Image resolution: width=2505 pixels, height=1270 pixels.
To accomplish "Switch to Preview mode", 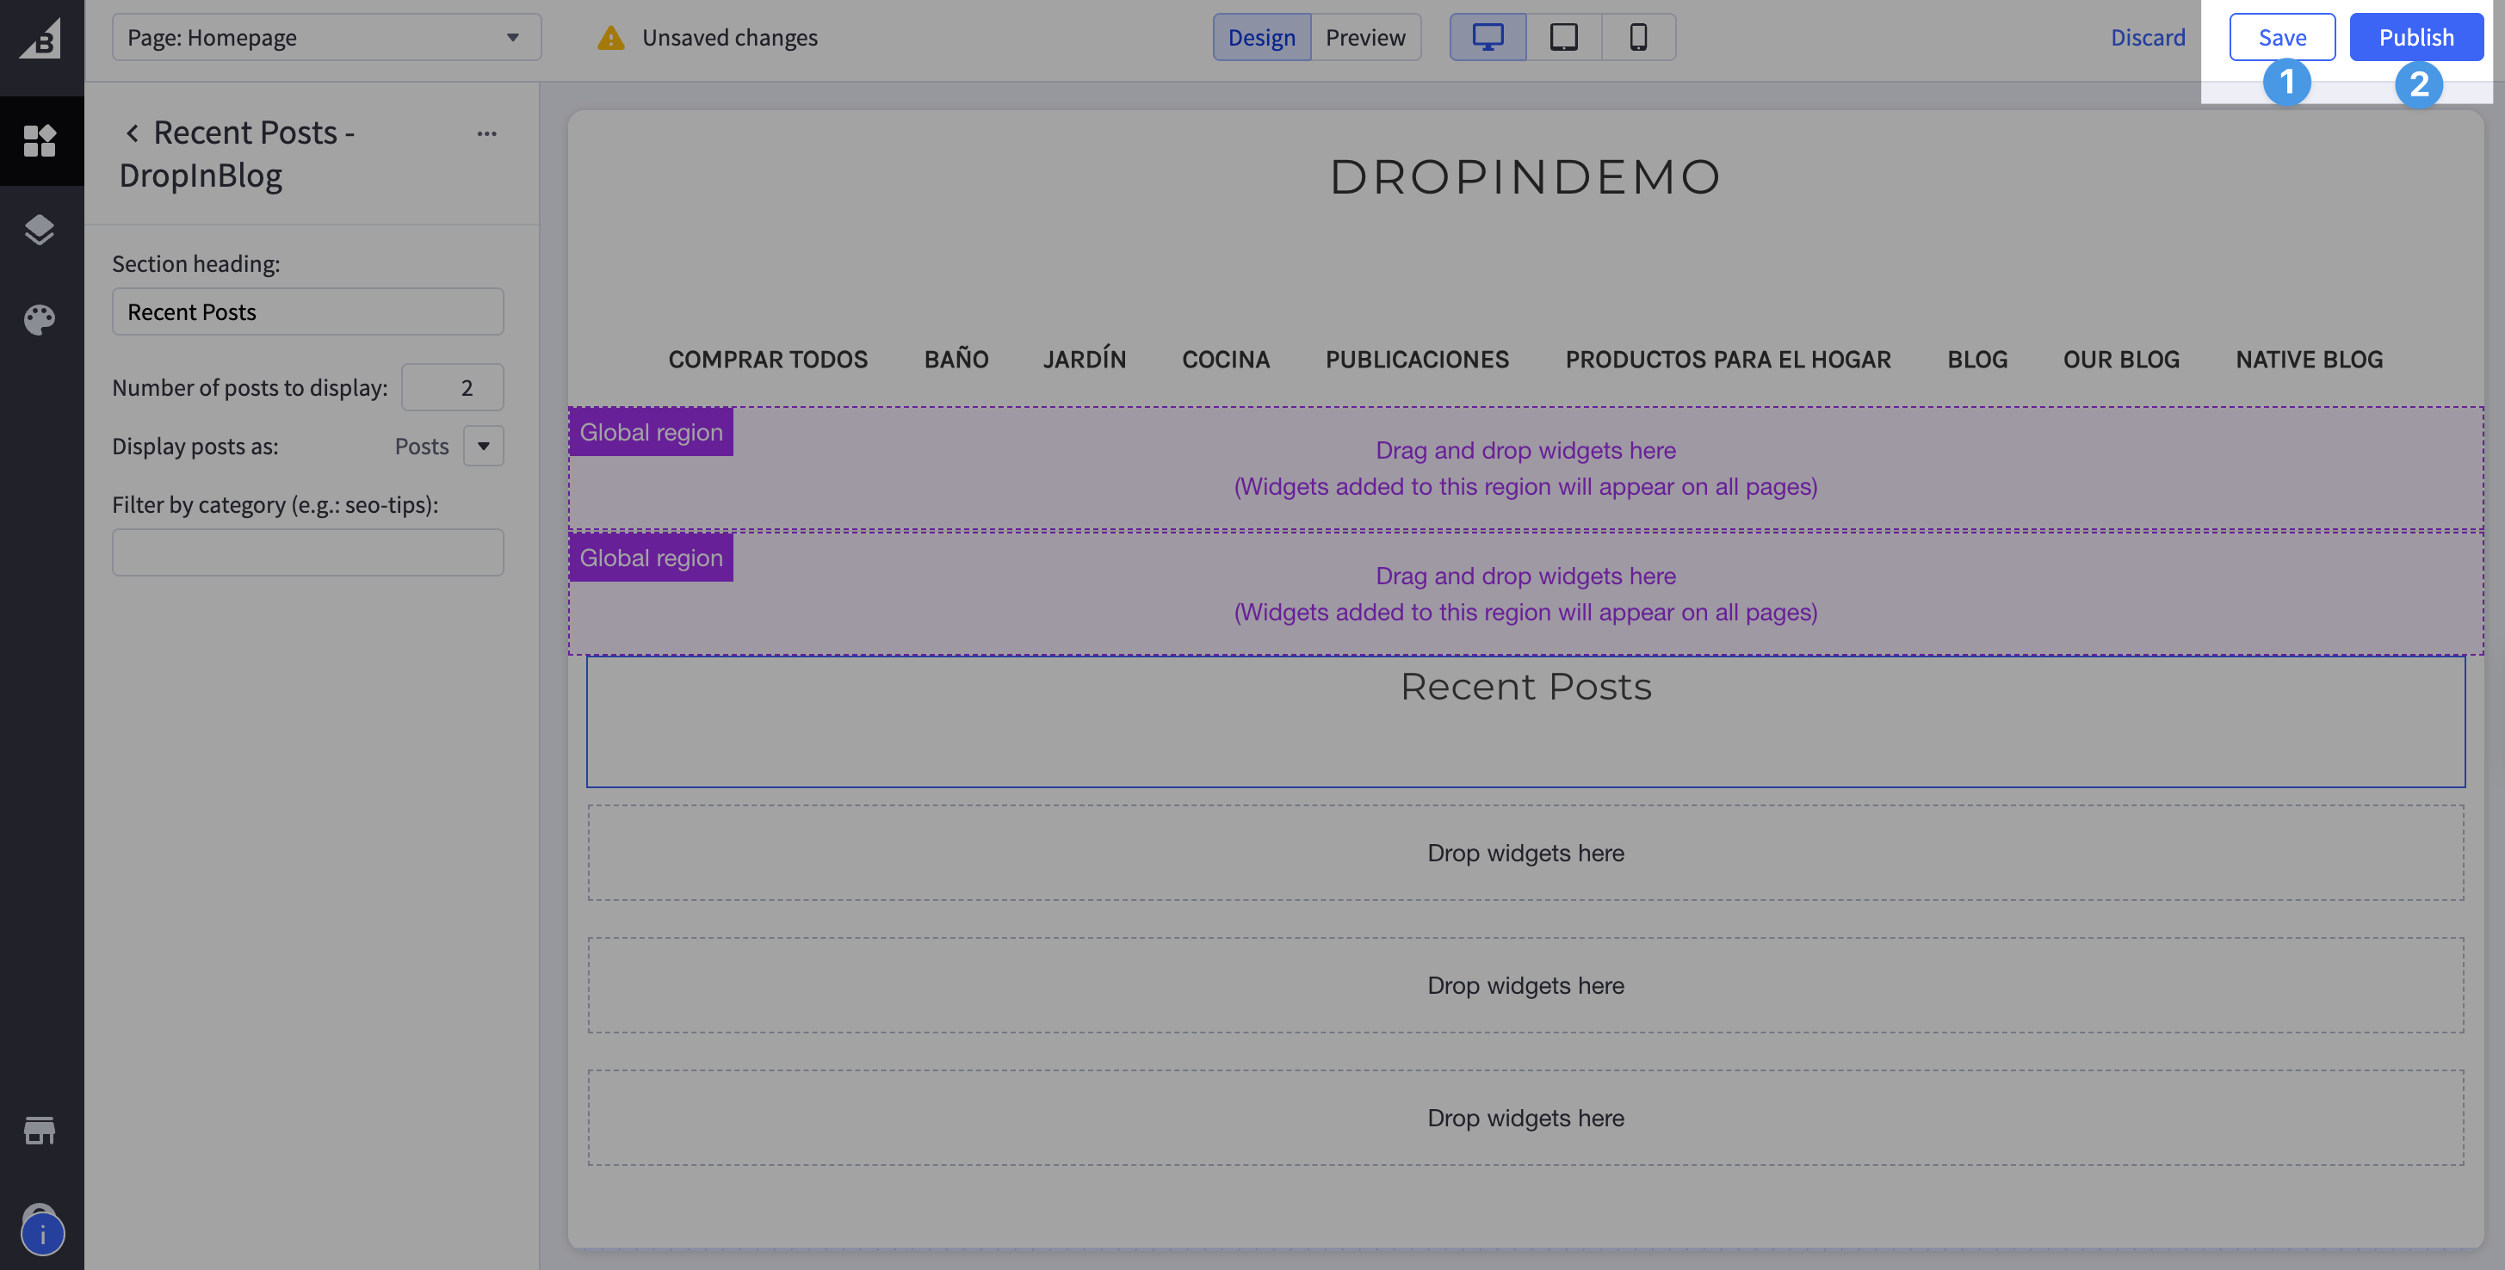I will coord(1365,38).
